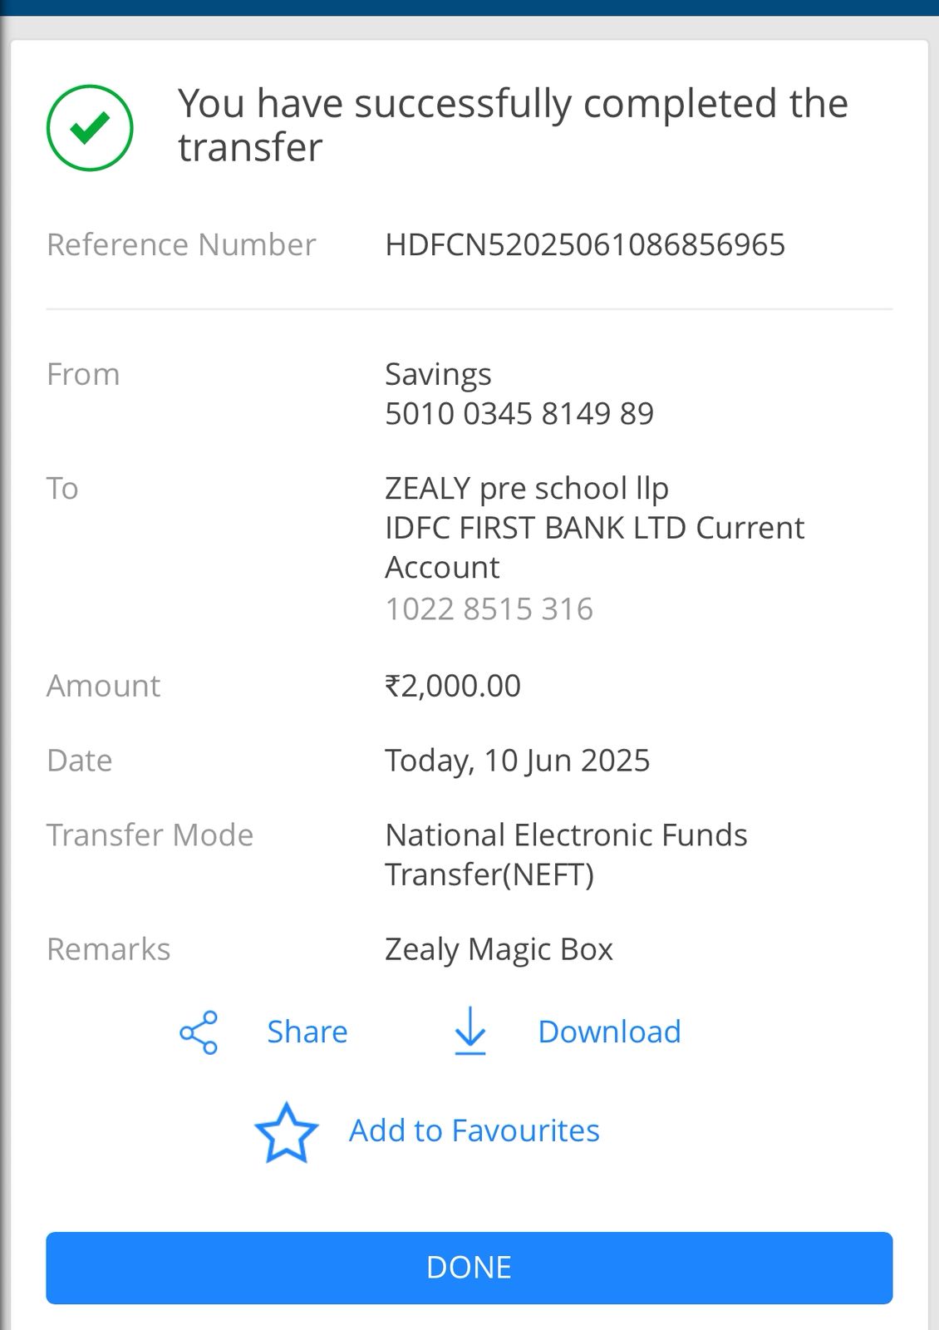Screen dimensions: 939x1330
Task: Select the Download text link
Action: pyautogui.click(x=609, y=1032)
